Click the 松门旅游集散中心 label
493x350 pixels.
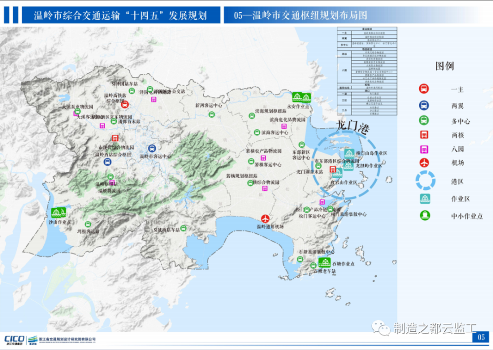click(x=349, y=214)
